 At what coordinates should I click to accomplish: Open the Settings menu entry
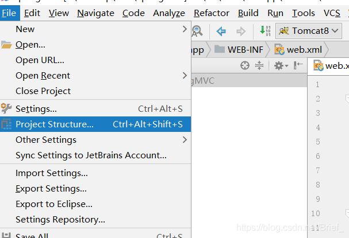click(x=36, y=108)
